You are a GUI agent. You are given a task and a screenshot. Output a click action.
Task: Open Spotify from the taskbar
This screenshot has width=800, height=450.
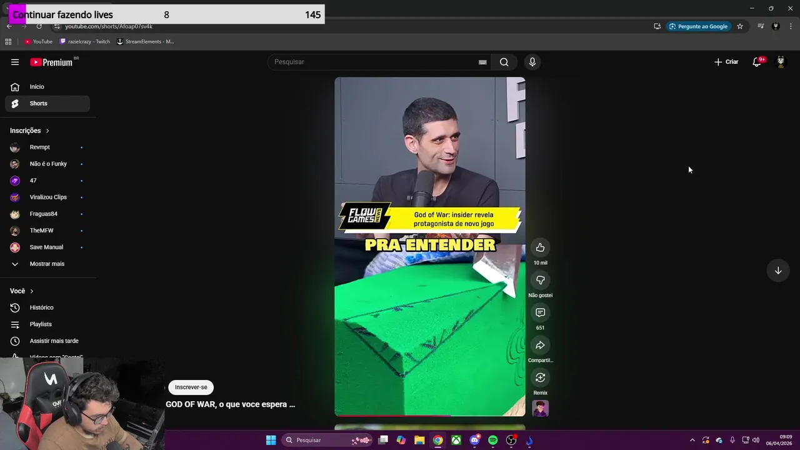tap(492, 440)
